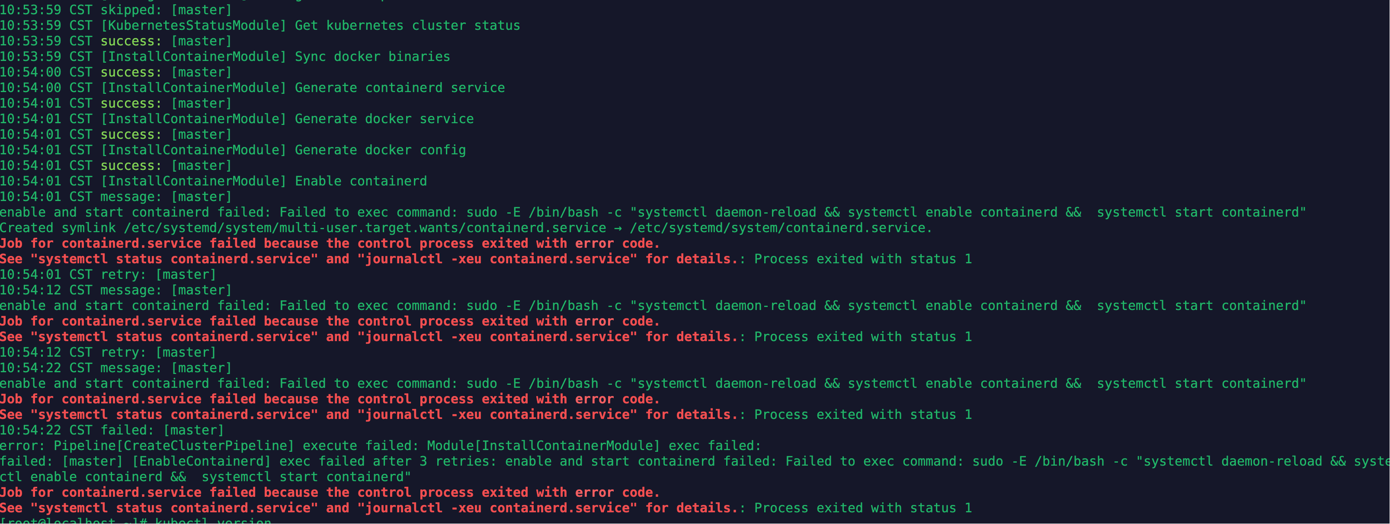
Task: Select the "Generate containerd service" text
Action: tap(400, 88)
